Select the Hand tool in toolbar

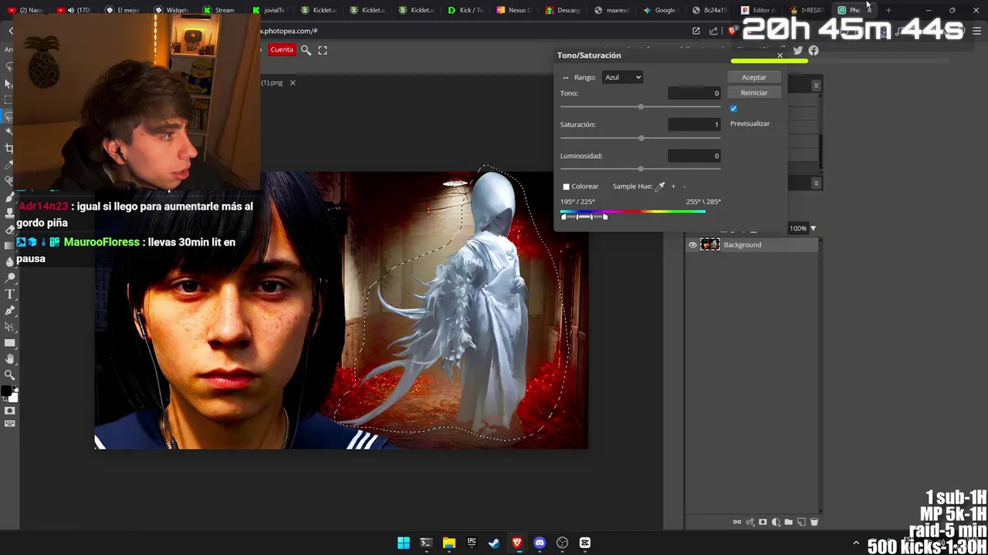pos(10,358)
